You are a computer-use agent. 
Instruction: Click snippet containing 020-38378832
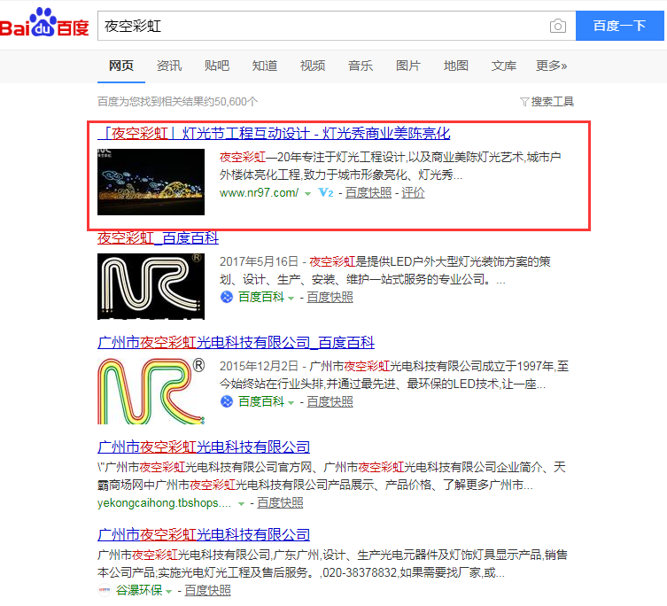click(332, 563)
